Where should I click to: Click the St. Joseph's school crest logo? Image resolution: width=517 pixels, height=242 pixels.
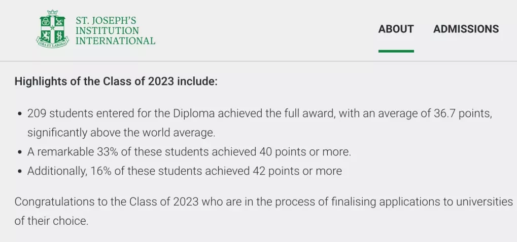[52, 29]
